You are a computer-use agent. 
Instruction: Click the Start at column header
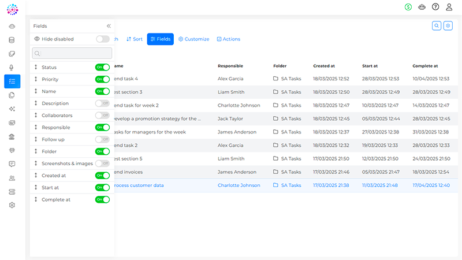(x=370, y=66)
